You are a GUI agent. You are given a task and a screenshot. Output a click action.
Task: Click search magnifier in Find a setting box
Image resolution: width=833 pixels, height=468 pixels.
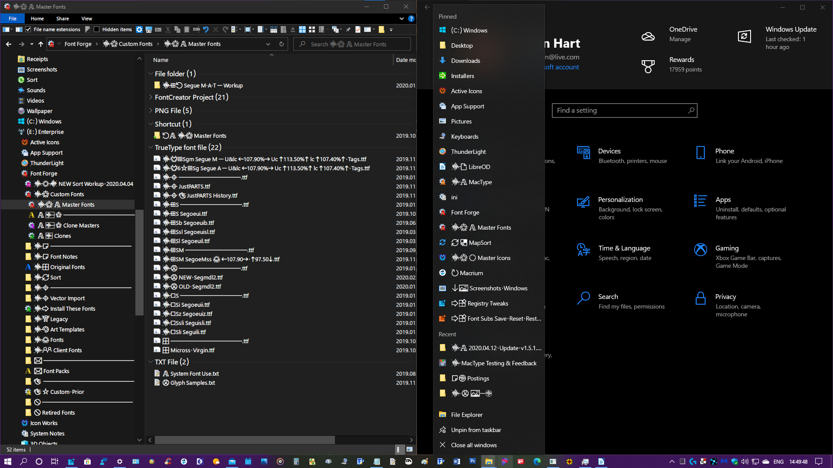point(691,110)
